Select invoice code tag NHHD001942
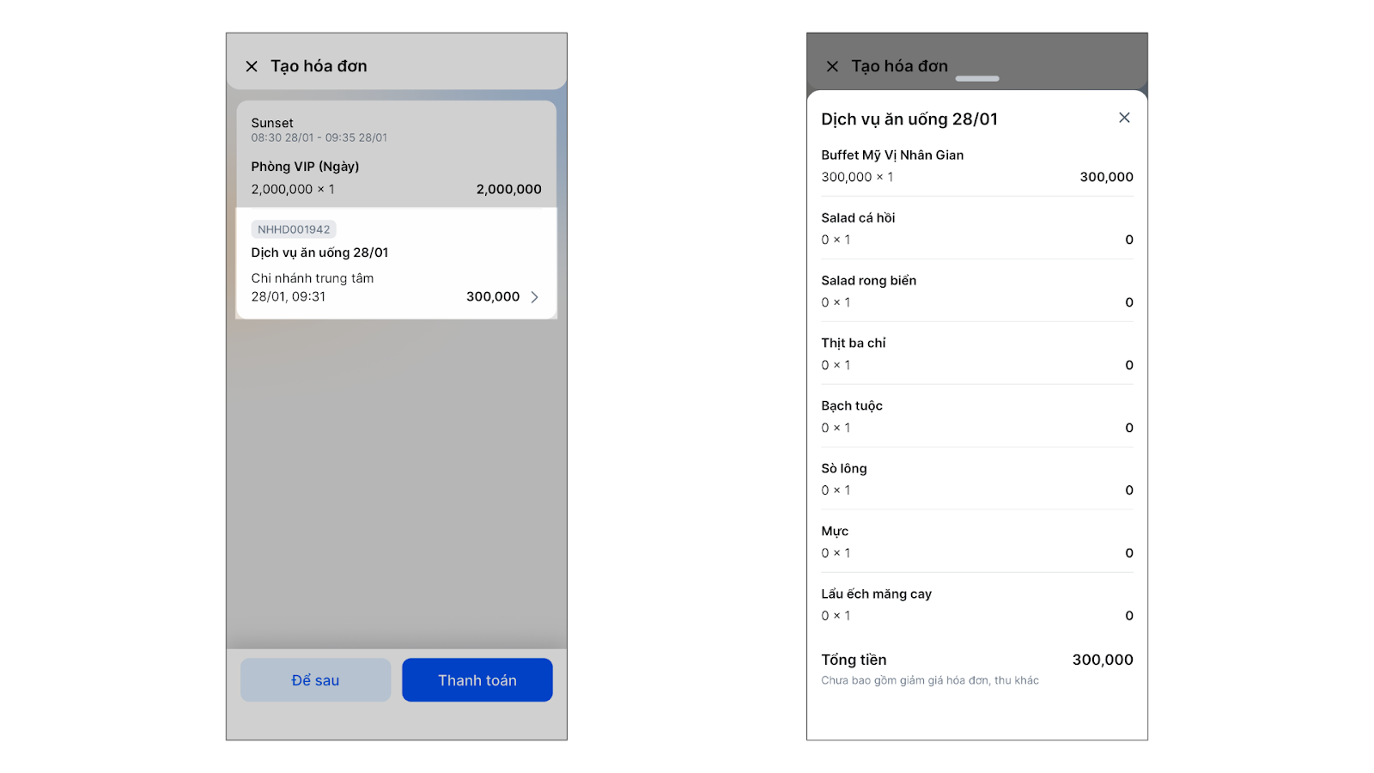Image resolution: width=1374 pixels, height=773 pixels. [294, 229]
